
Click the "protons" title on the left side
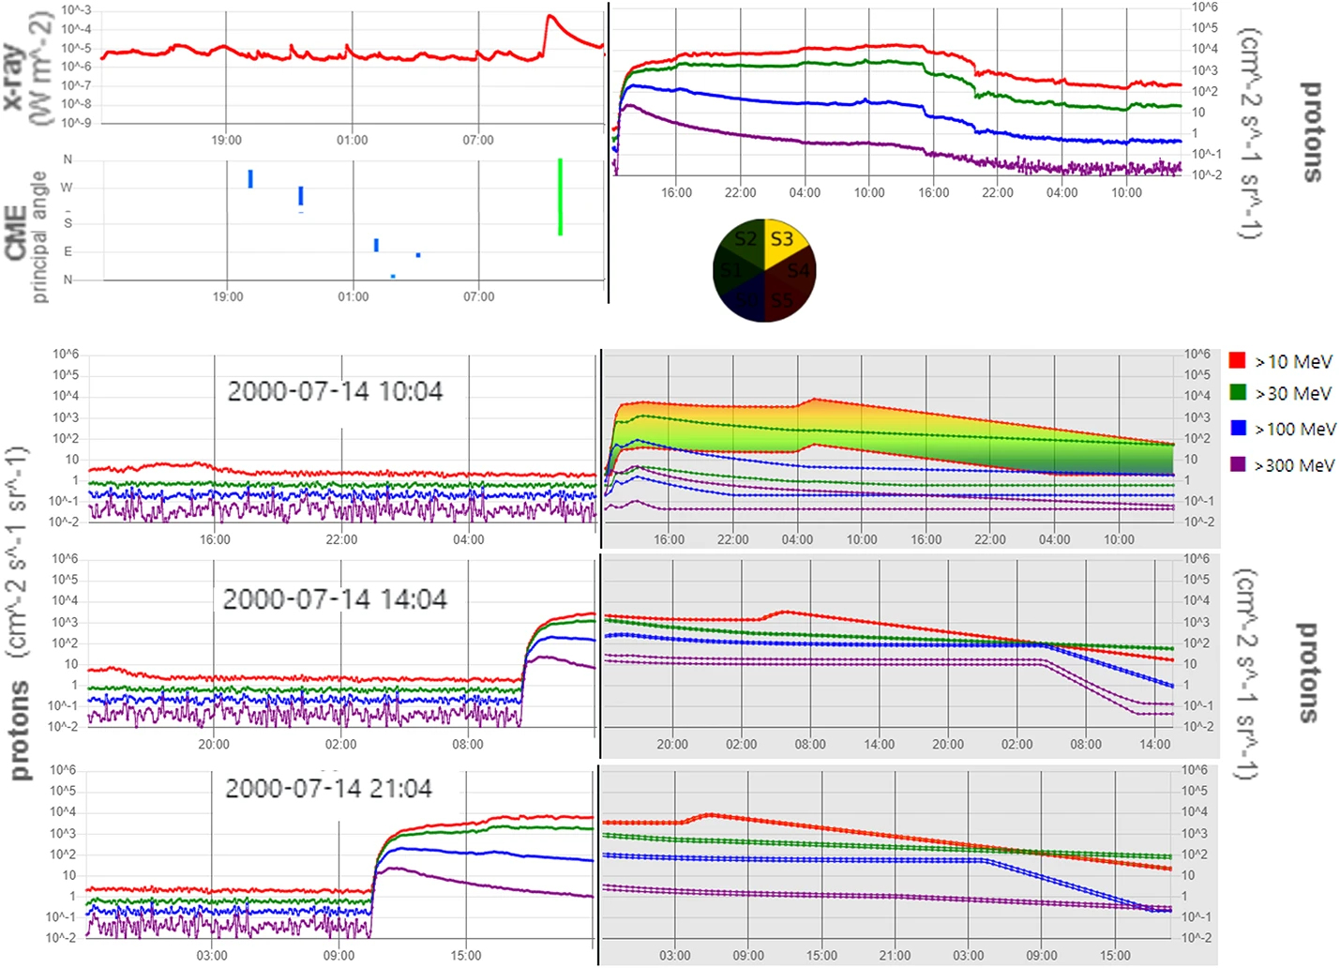[19, 730]
